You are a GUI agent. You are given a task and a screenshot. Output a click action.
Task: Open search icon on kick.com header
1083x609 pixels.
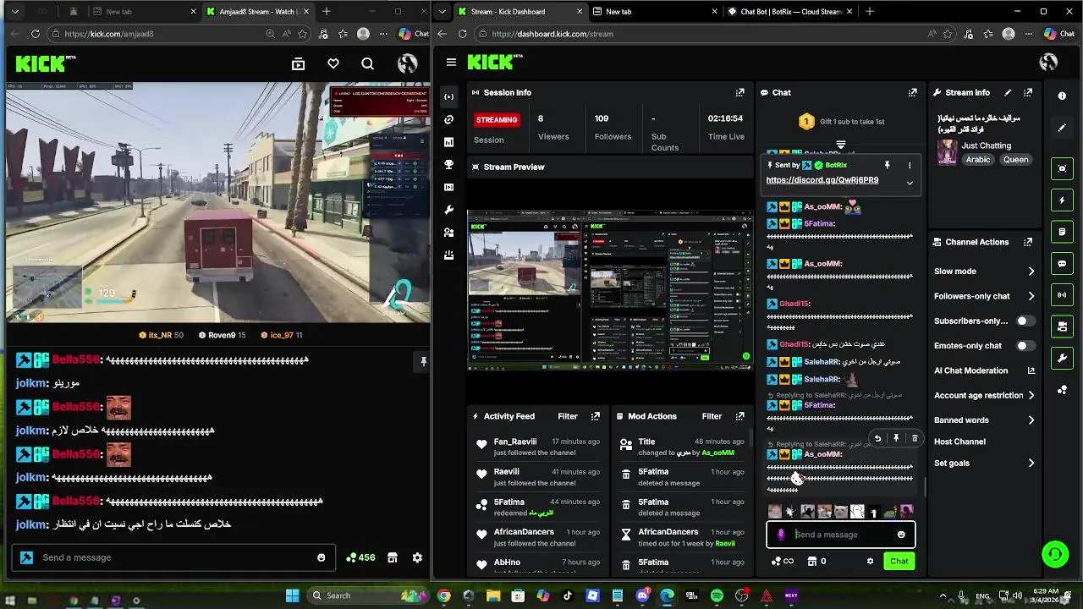367,63
